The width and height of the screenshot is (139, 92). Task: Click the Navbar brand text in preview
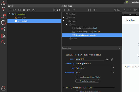coord(131,20)
